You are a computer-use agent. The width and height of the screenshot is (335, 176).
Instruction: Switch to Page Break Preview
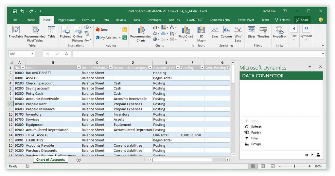pos(273,166)
